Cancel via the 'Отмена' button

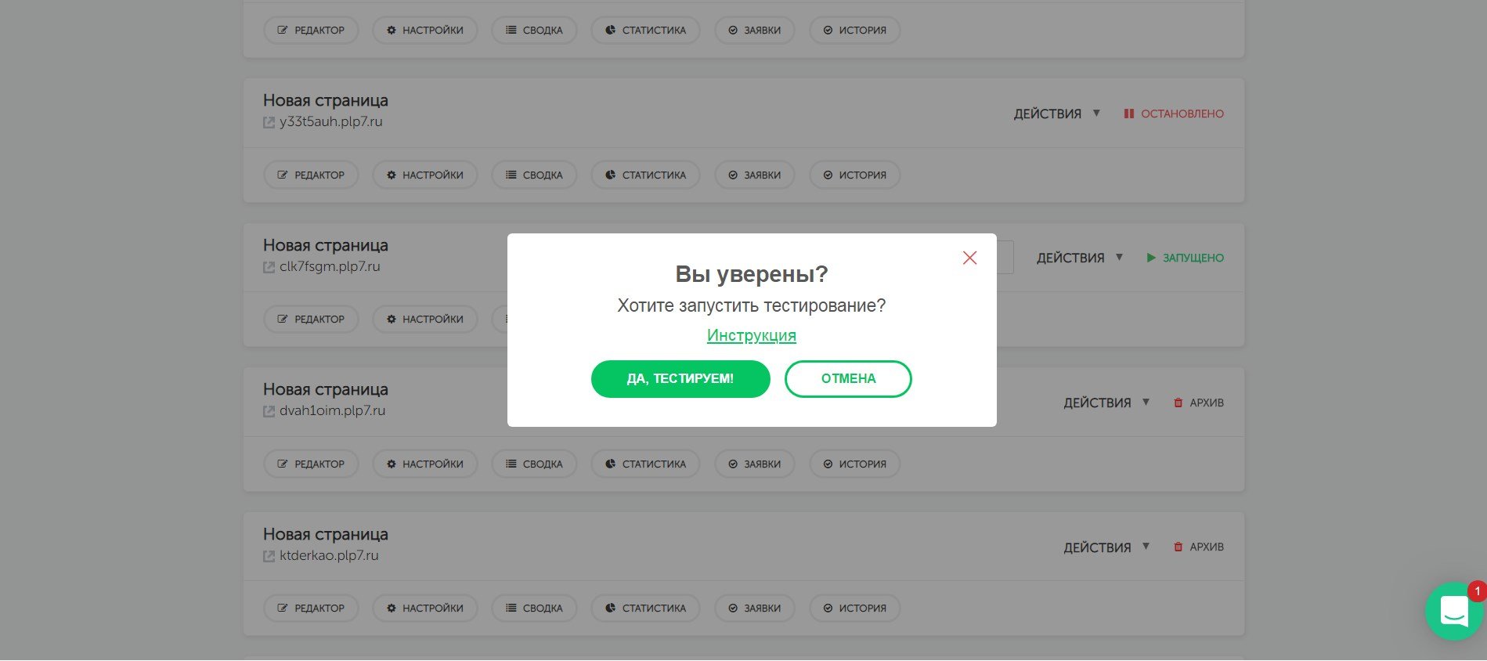pyautogui.click(x=848, y=379)
